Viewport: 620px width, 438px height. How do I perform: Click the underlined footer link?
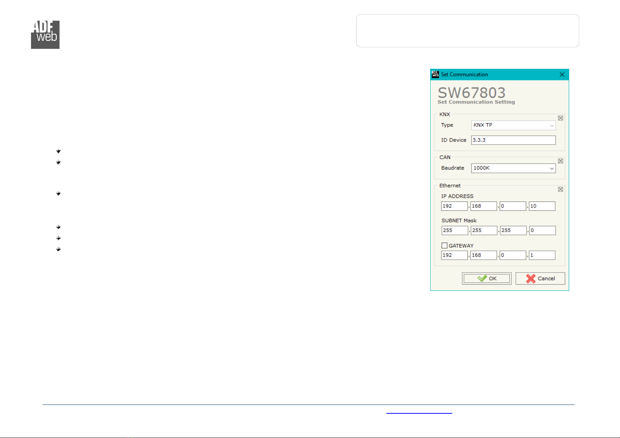tap(419, 411)
